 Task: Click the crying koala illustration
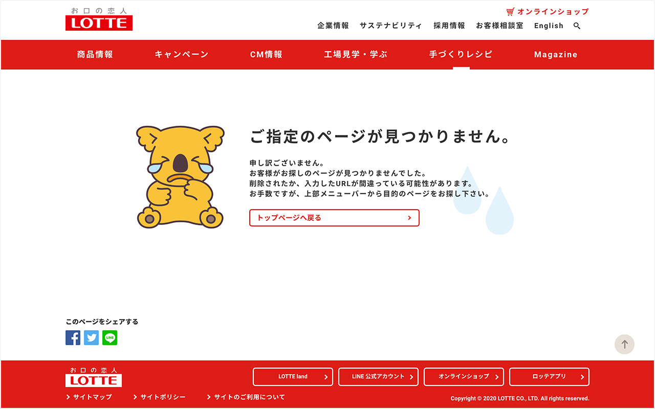tap(180, 176)
